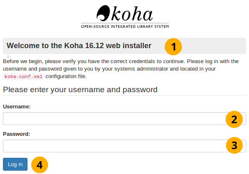Image resolution: width=249 pixels, height=174 pixels.
Task: Select the orange number 3 badge
Action: [234, 145]
